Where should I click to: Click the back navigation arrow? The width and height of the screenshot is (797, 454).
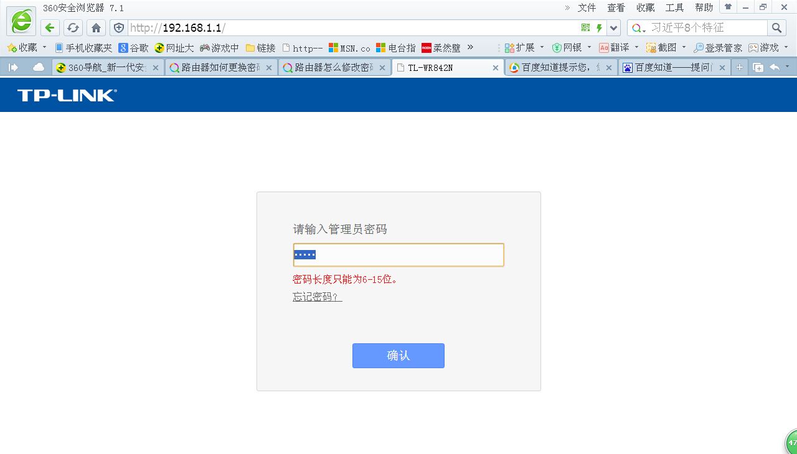[50, 27]
